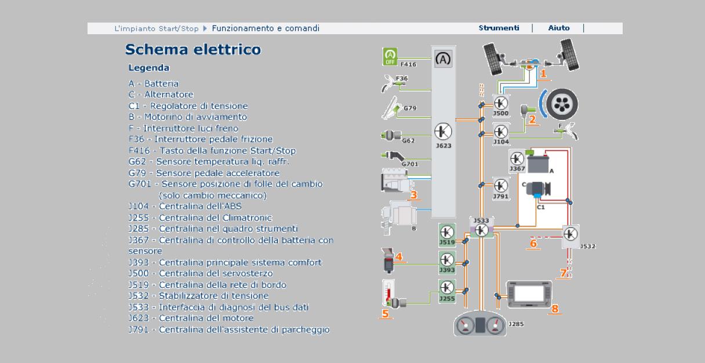Viewport: 705px width, 363px height.
Task: Open the Strumenti menu
Action: pos(499,28)
